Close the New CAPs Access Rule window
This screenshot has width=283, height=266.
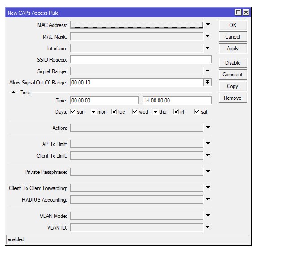coord(246,13)
